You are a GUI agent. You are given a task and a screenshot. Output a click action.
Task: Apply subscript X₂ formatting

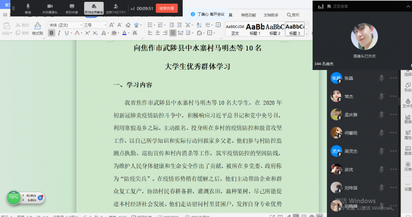(95, 33)
